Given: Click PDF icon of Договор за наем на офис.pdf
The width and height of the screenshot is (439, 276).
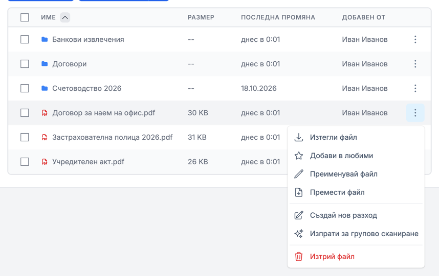Looking at the screenshot, I should click(x=45, y=113).
